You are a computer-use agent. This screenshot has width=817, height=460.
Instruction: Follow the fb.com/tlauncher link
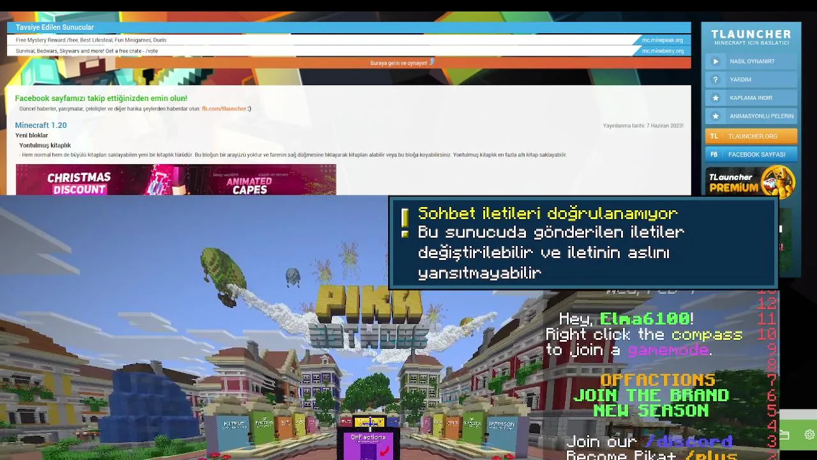click(x=224, y=109)
